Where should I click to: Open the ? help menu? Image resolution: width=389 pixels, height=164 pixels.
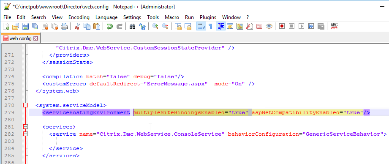tap(248, 17)
